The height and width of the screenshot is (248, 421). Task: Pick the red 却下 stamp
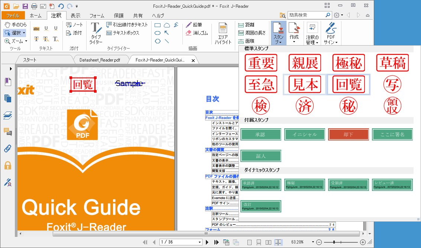[x=349, y=135]
